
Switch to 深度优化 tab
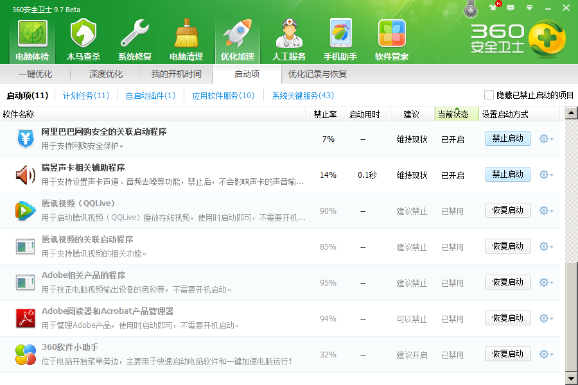[x=105, y=74]
